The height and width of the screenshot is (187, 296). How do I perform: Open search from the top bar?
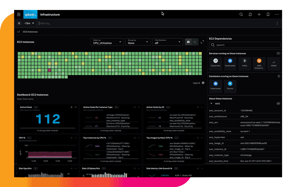[x=241, y=14]
